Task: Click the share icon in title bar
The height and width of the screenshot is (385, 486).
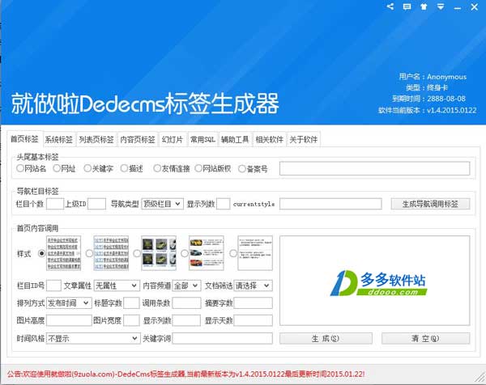Action: [x=390, y=6]
